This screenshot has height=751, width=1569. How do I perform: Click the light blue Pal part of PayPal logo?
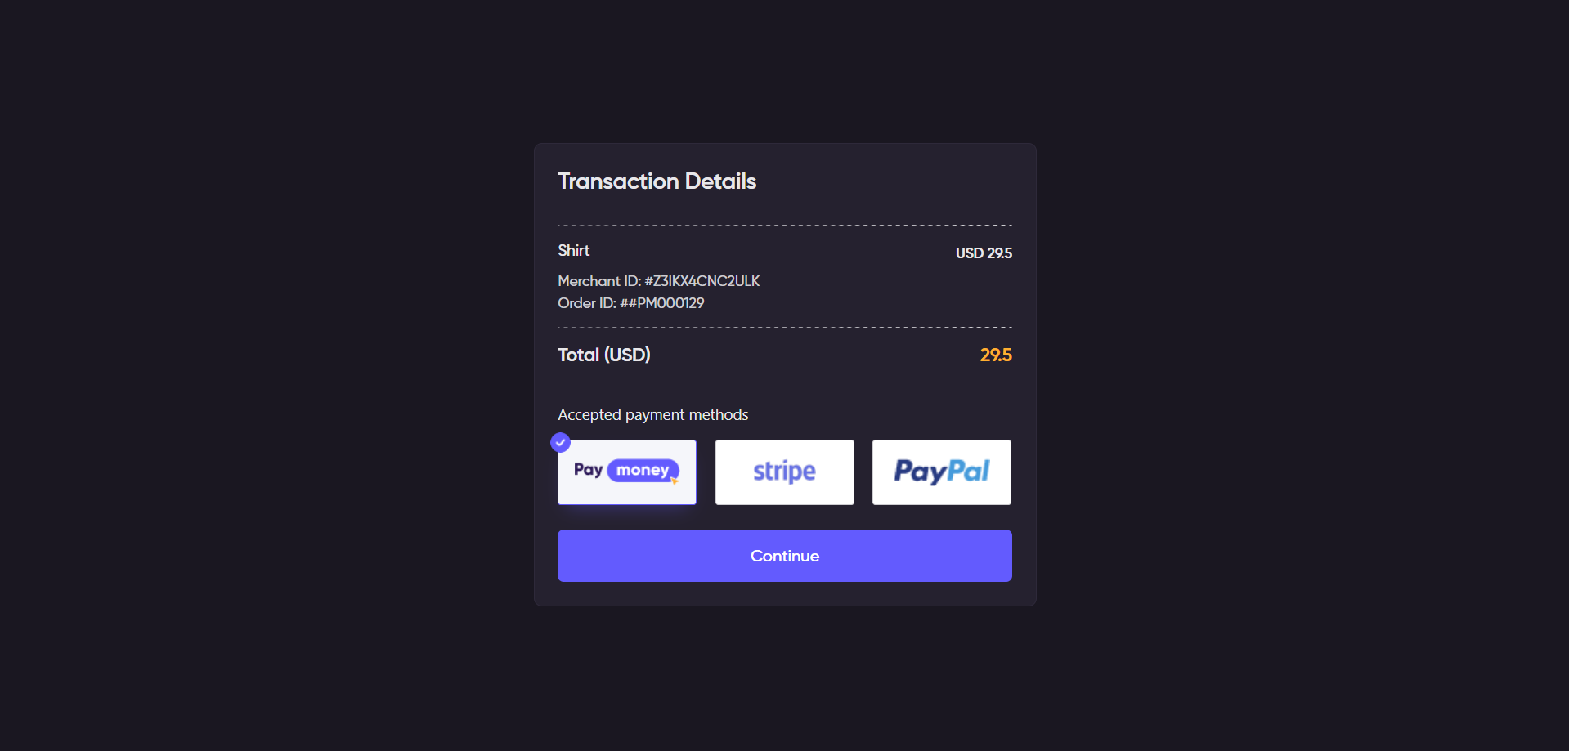[969, 471]
